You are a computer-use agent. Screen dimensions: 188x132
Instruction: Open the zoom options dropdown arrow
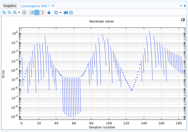pos(19,12)
